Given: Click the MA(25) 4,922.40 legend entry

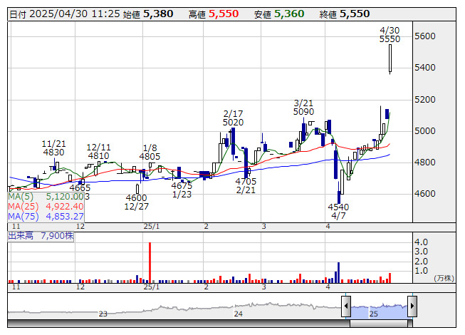Looking at the screenshot, I should [x=46, y=207].
